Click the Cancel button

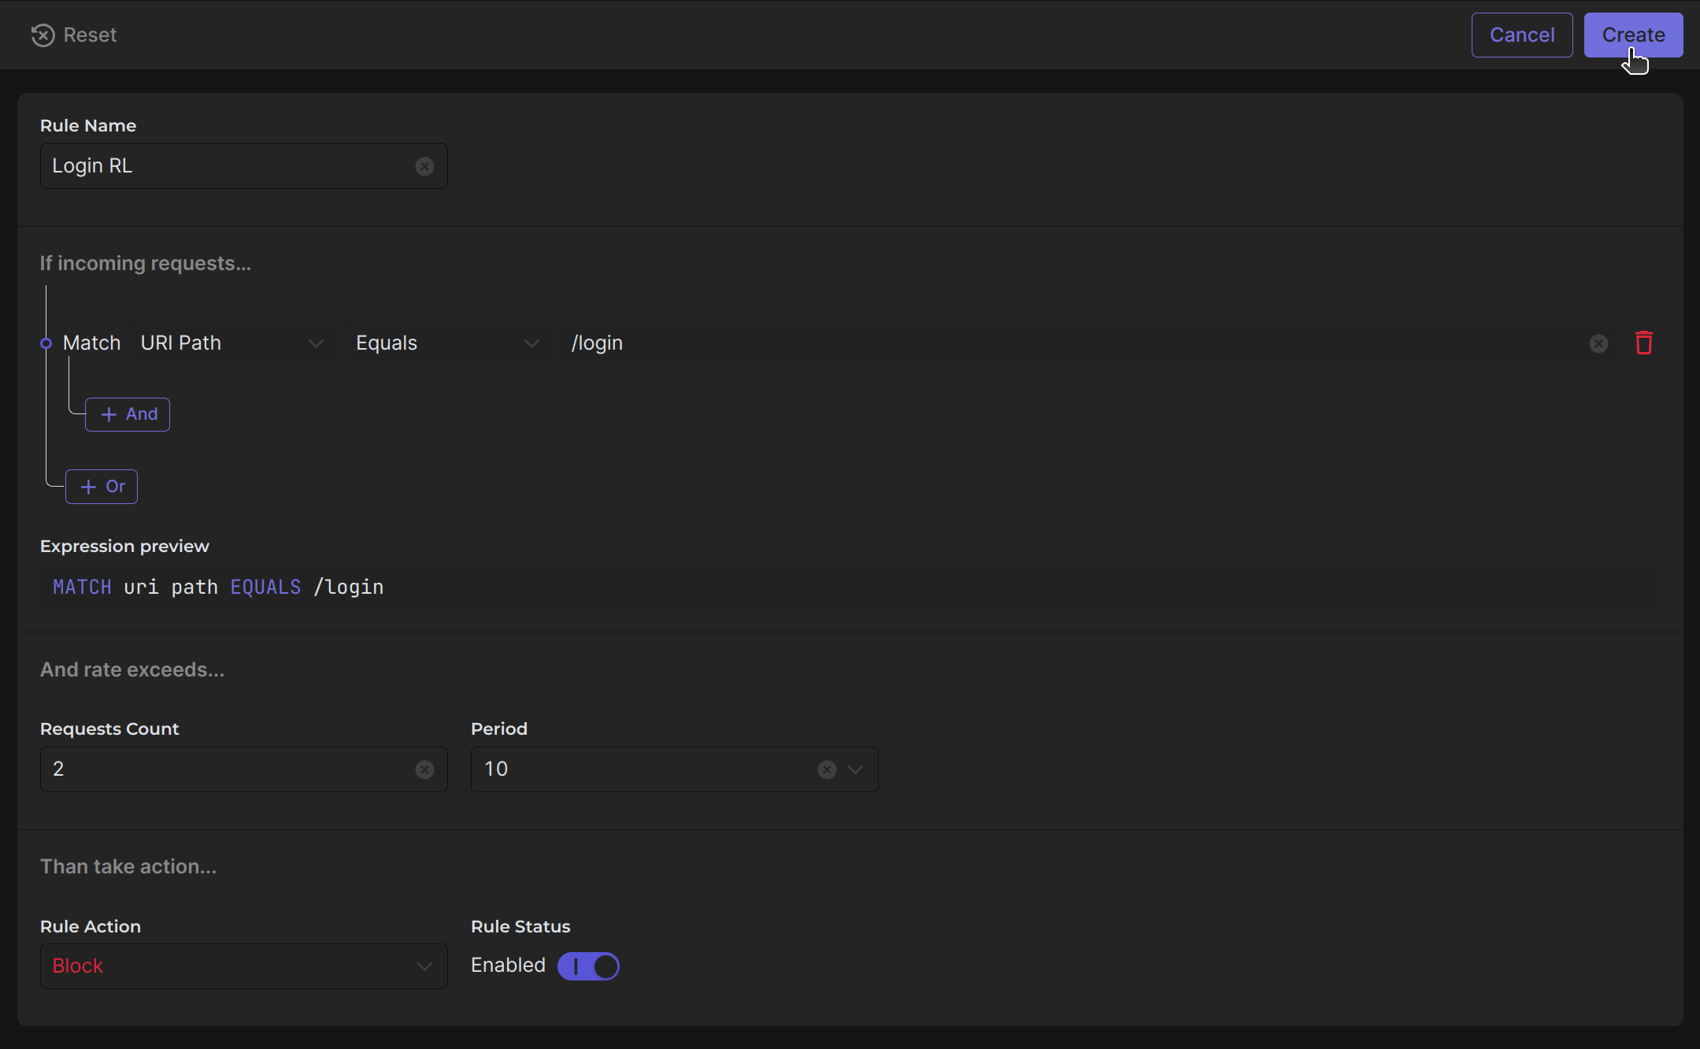pos(1521,35)
